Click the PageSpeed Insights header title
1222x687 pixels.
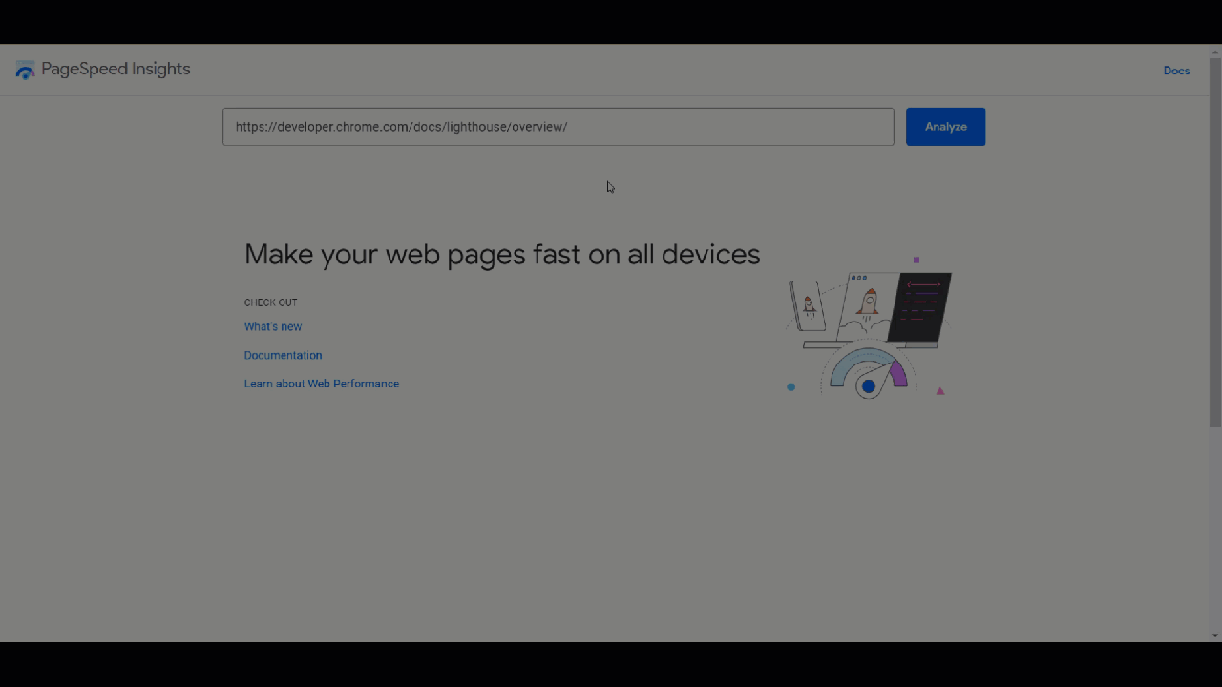click(x=115, y=69)
